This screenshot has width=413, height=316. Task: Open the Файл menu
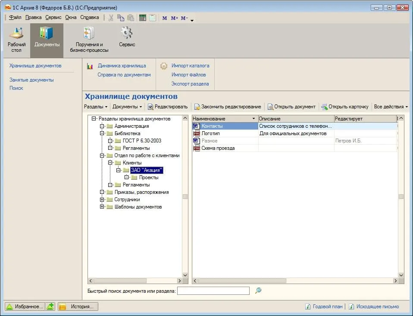(15, 17)
